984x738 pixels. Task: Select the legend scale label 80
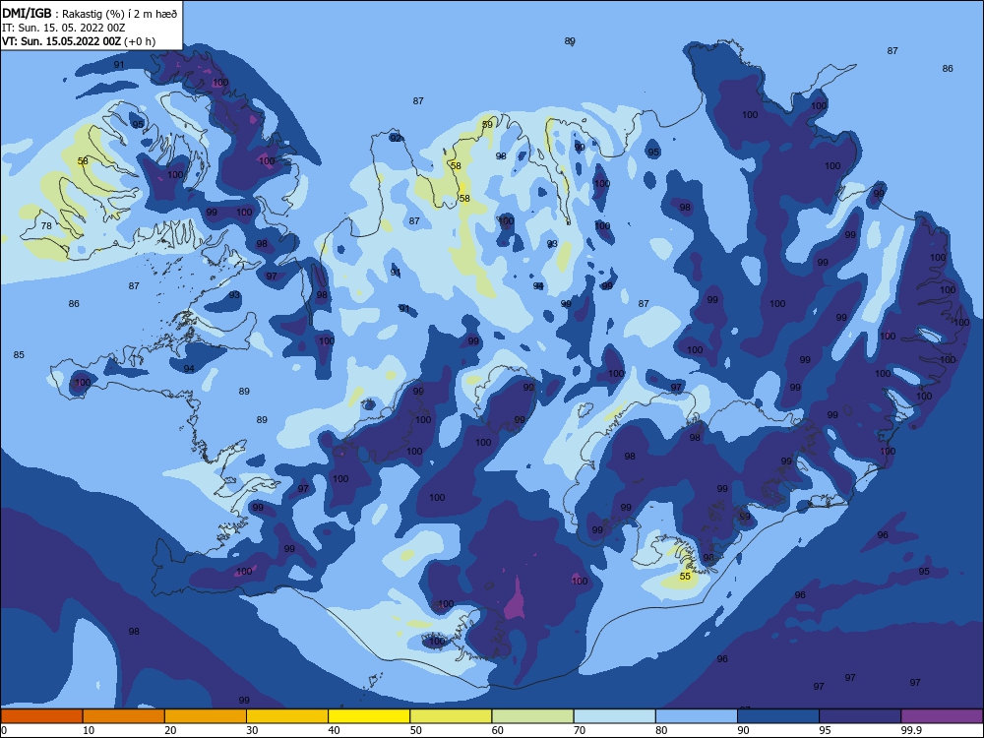661,730
